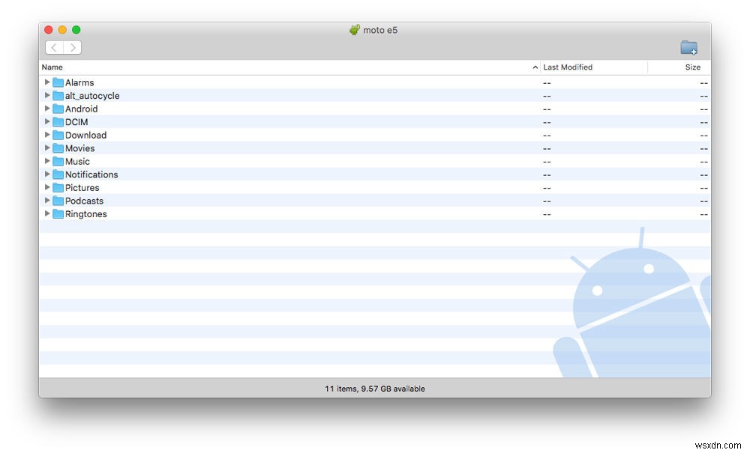Go forward using the right arrow button
Screen dimensions: 750x453
[73, 47]
